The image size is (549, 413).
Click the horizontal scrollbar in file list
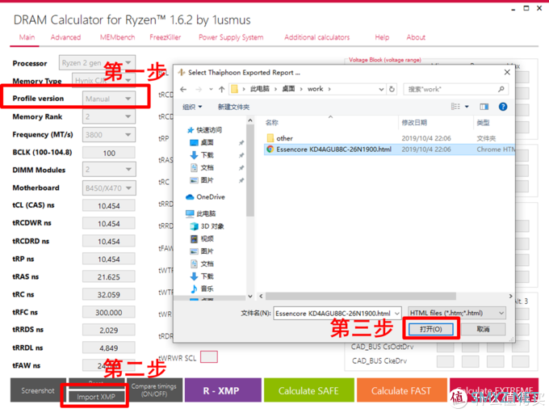point(361,297)
